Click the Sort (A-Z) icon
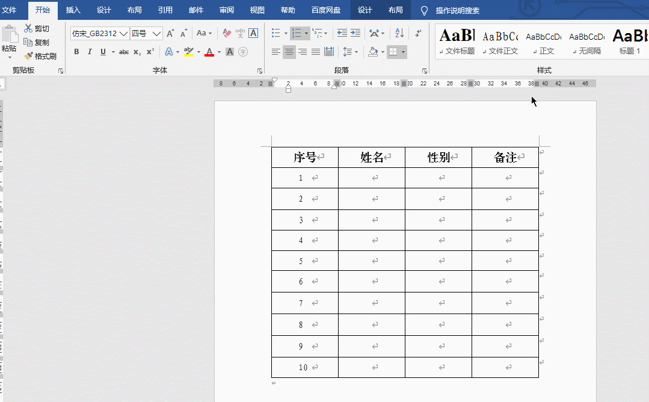Image resolution: width=649 pixels, height=402 pixels. 399,33
